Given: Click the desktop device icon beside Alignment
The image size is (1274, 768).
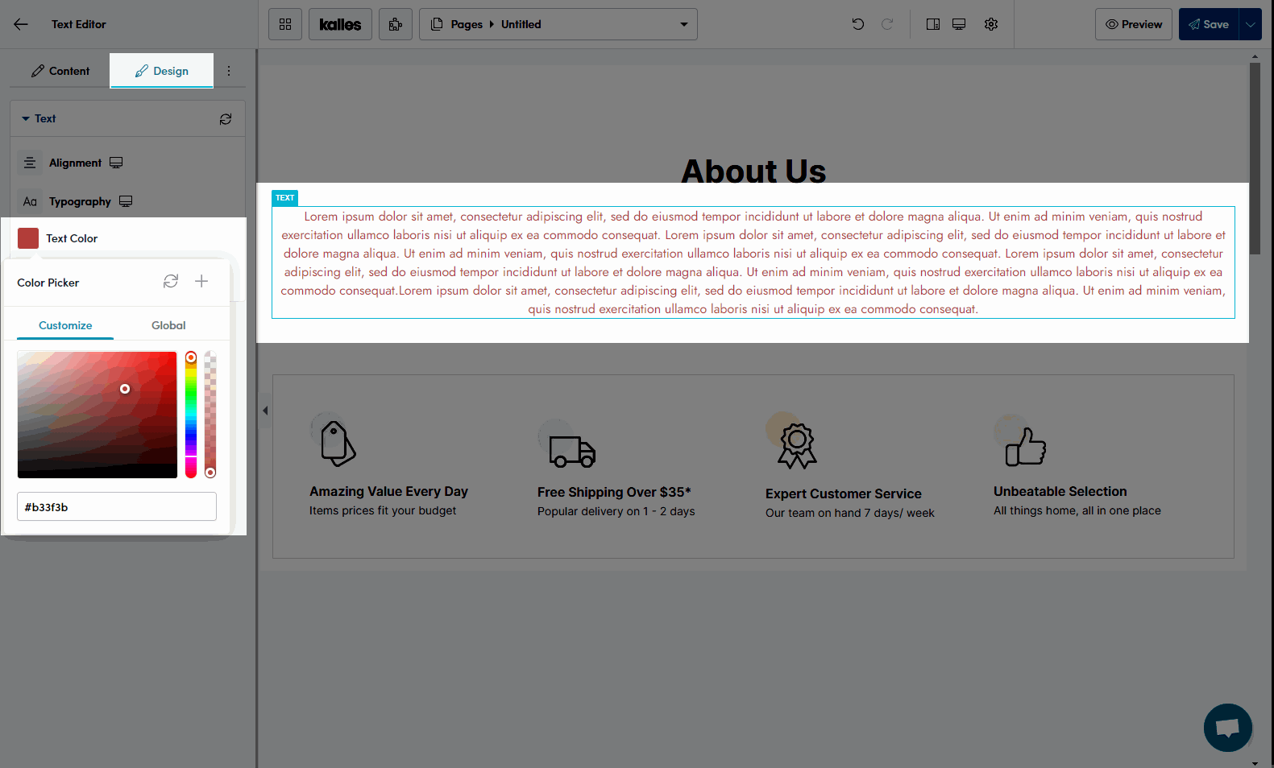Looking at the screenshot, I should (x=116, y=163).
